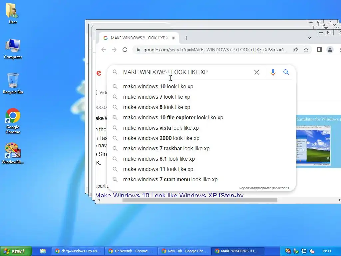Select suggestion make windows 10 look like xp
Image resolution: width=341 pixels, height=256 pixels.
202,86
